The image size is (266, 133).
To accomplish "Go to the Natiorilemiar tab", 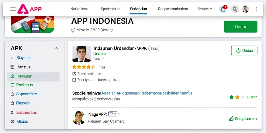I will [81, 9].
